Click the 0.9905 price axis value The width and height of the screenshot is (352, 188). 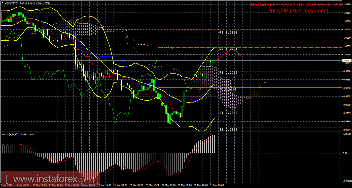[x=347, y=97]
